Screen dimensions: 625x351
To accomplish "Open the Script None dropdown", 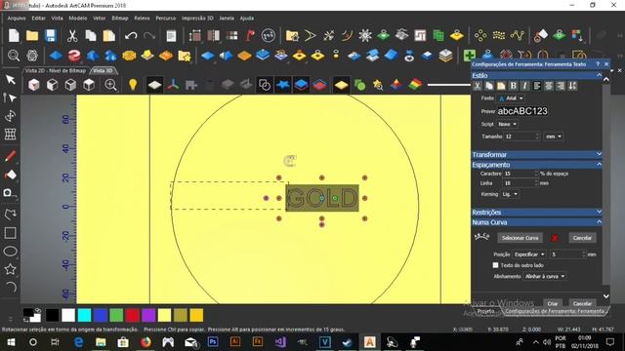I will (x=508, y=124).
